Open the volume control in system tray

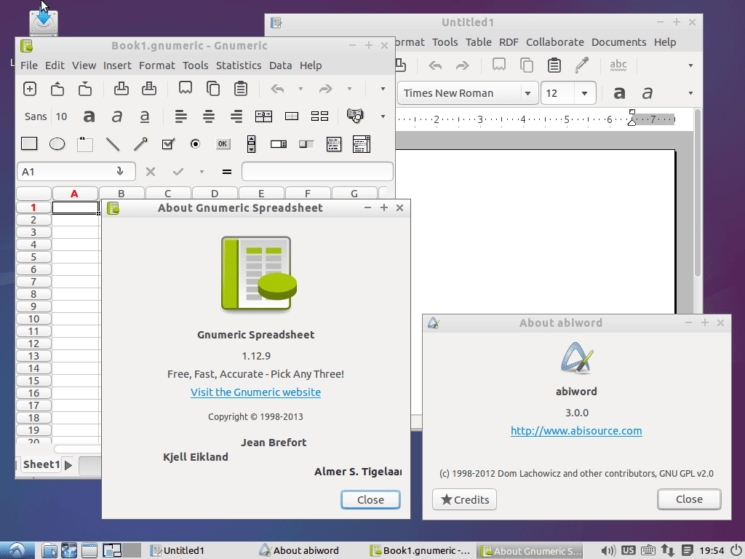607,550
